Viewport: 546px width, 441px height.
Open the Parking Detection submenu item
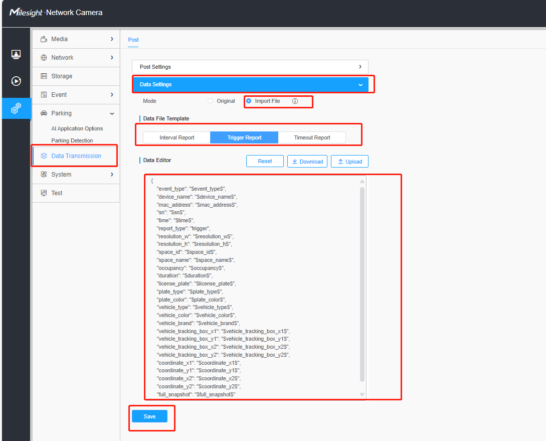(x=72, y=140)
